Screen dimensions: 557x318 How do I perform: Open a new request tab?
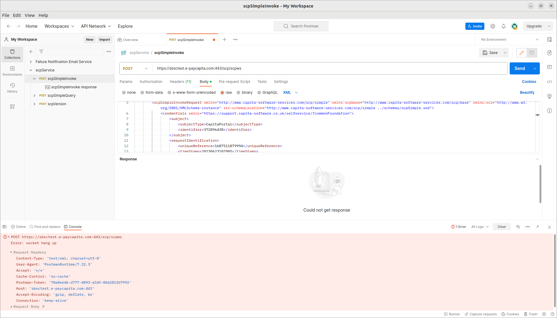coord(225,39)
